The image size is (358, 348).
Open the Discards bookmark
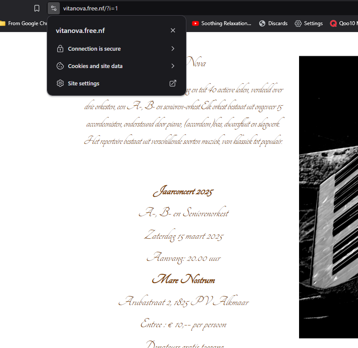pyautogui.click(x=273, y=23)
